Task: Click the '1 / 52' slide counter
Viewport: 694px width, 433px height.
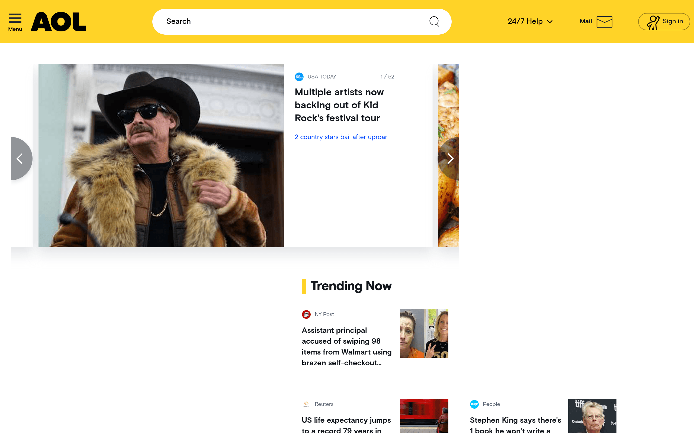Action: coord(387,77)
